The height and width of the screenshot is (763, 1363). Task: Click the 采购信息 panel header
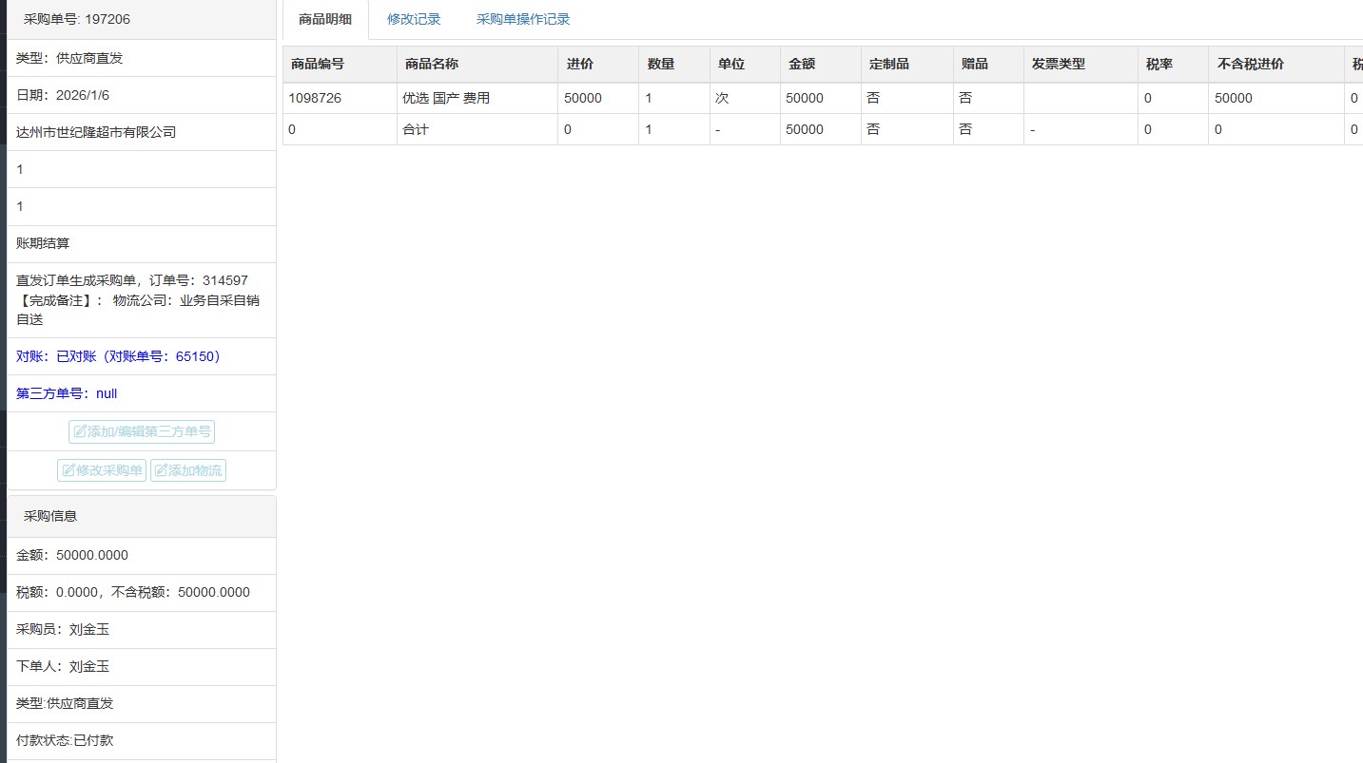point(50,516)
